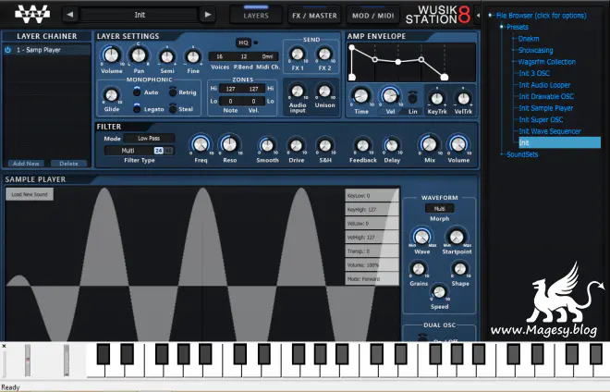Select Wagsrfm Collection folder
The height and width of the screenshot is (392, 610).
click(x=546, y=62)
